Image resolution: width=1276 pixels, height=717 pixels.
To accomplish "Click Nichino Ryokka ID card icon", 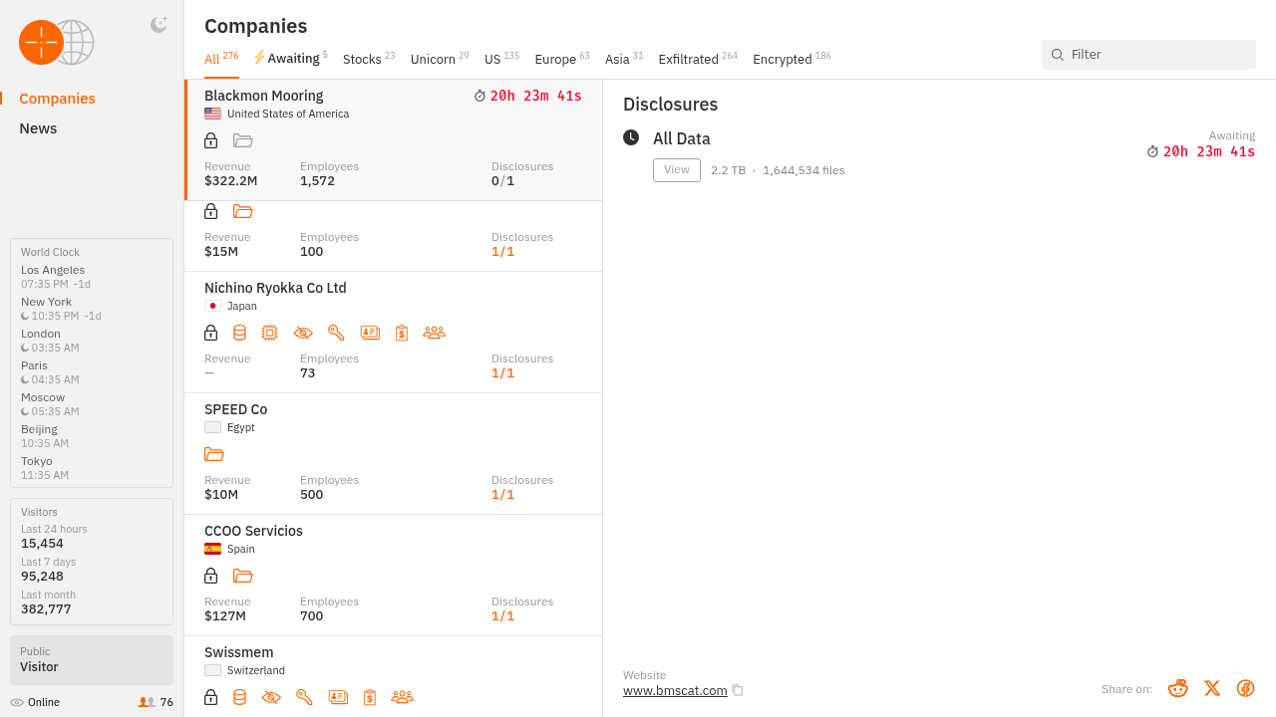I will point(370,333).
